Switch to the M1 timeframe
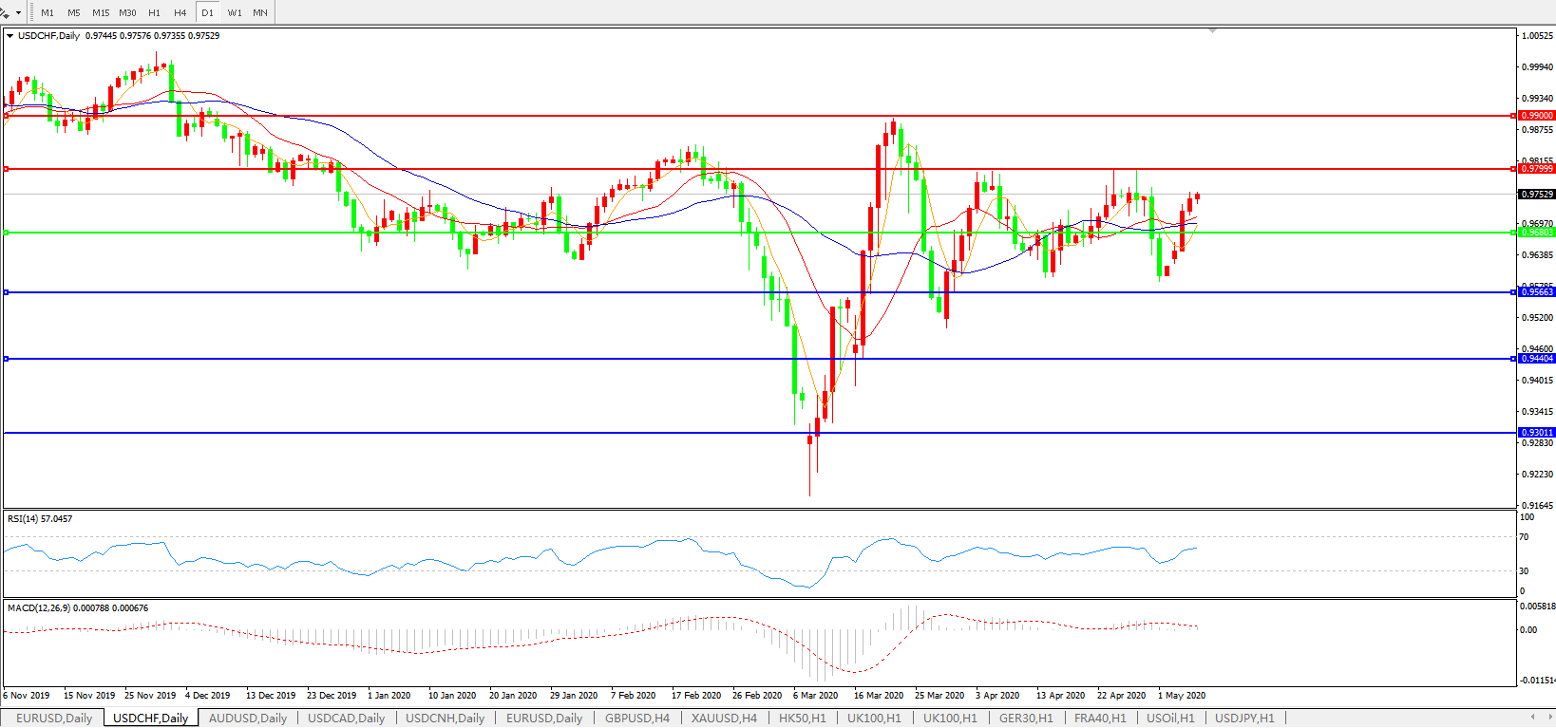 47,13
